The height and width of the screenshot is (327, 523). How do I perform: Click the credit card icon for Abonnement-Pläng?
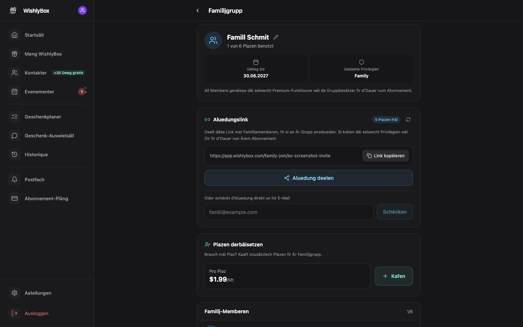[15, 198]
